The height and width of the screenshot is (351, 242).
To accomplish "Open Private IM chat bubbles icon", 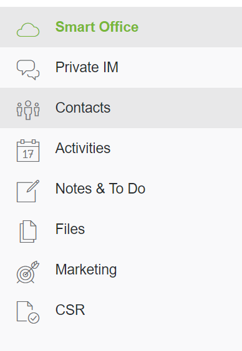I will 28,70.
